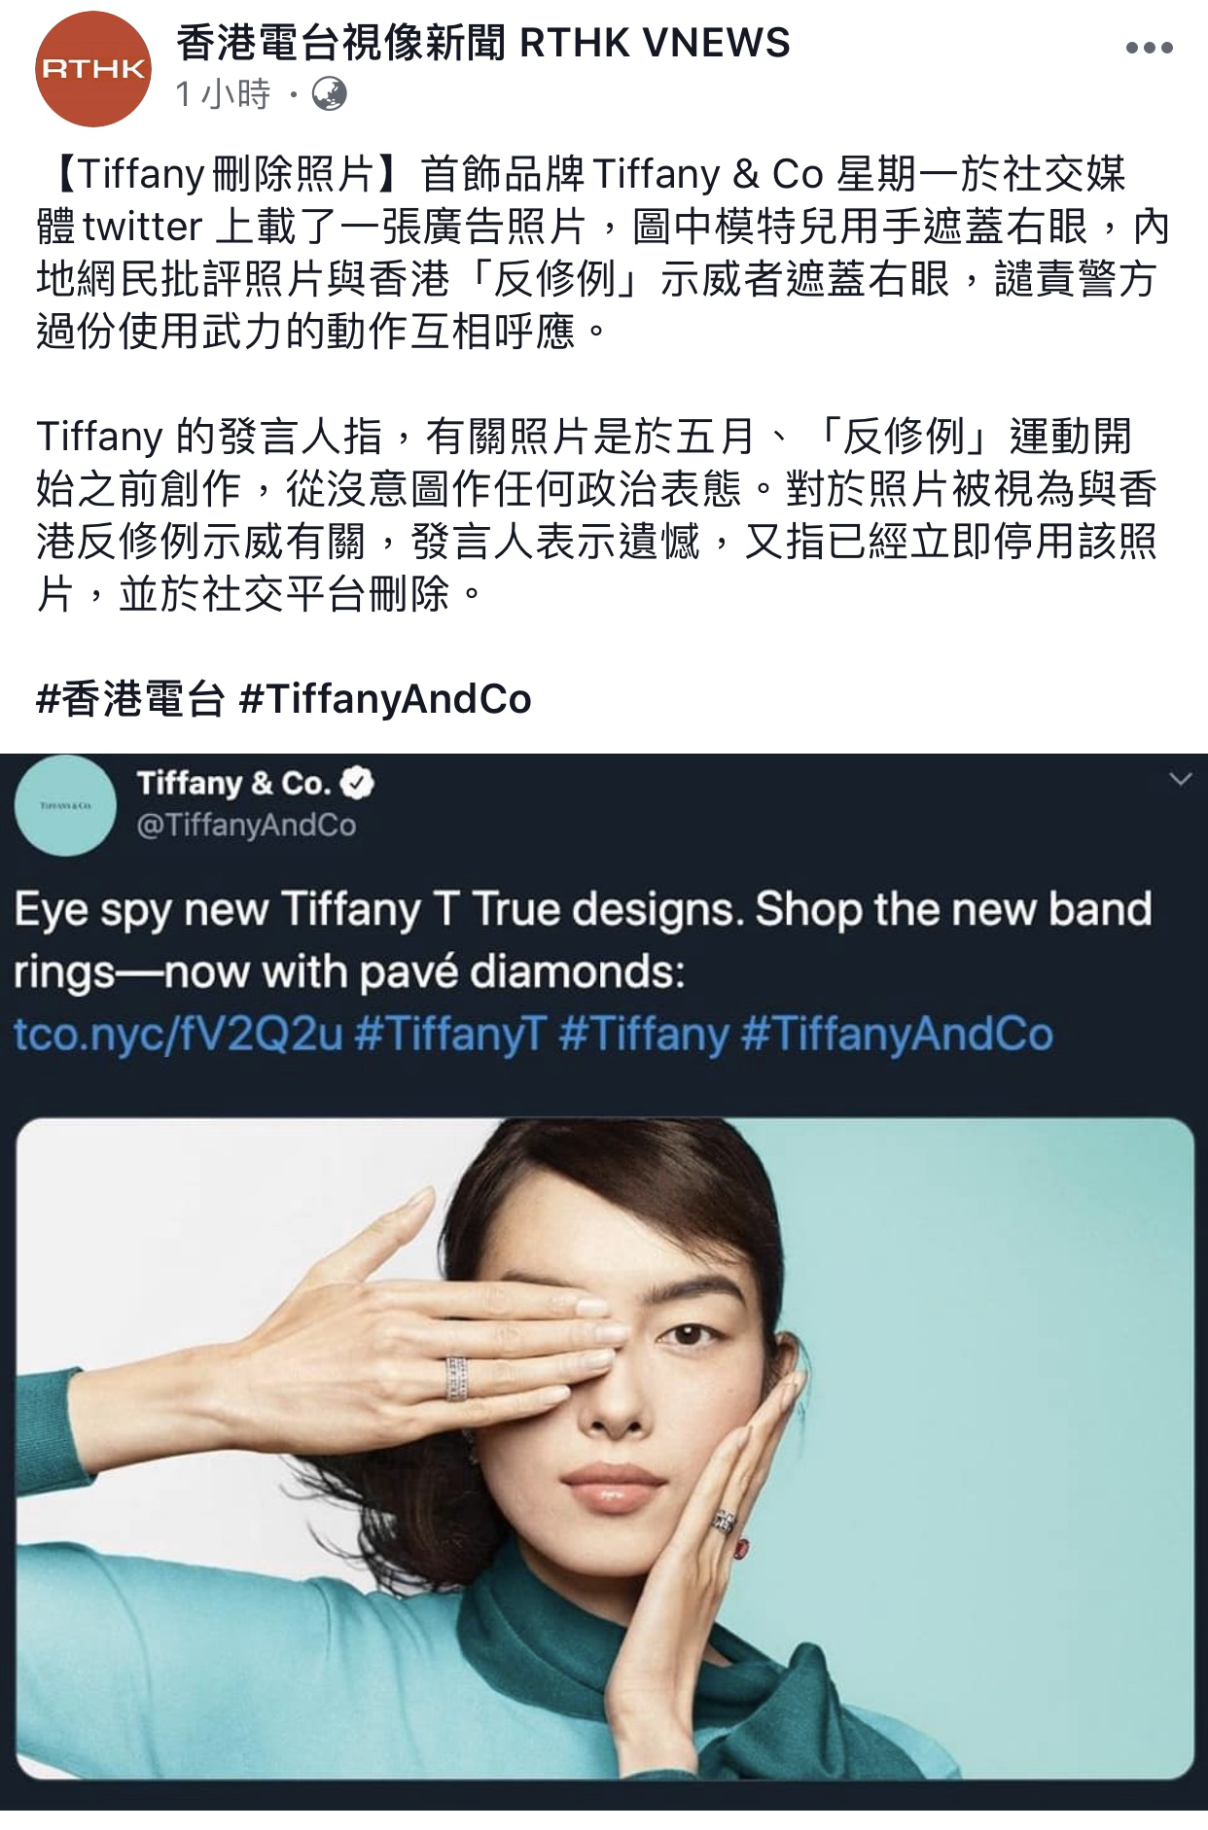Viewport: 1208px width, 1830px height.
Task: Click the second paragraph about Tiffany 的發言人
Action: 597,515
